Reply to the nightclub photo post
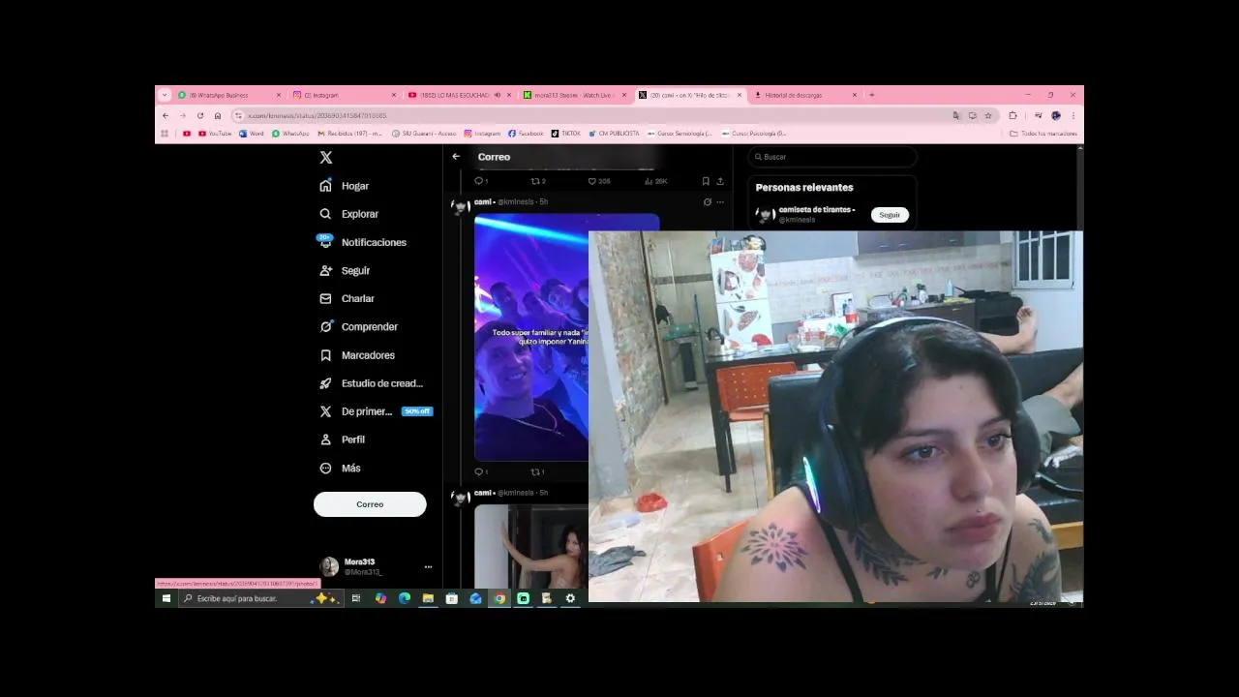This screenshot has height=697, width=1239. pyautogui.click(x=481, y=472)
